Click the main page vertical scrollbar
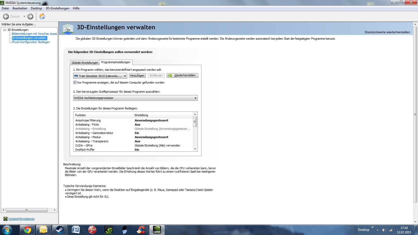This screenshot has height=235, width=418. 415,114
